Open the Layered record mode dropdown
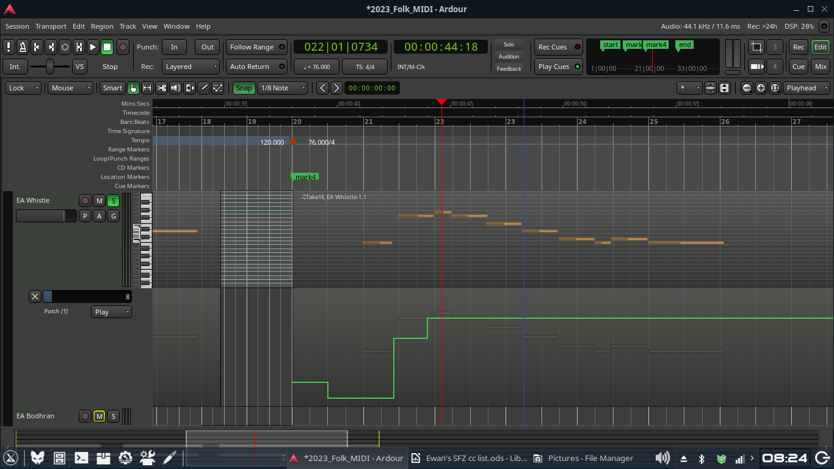 pos(190,67)
